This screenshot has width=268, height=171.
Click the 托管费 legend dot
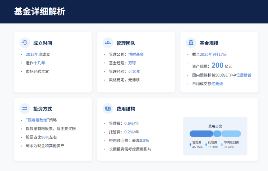coord(206,144)
